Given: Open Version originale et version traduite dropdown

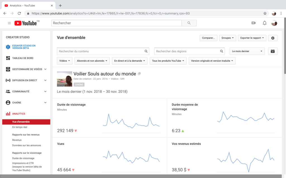Looking at the screenshot, I should point(212,61).
